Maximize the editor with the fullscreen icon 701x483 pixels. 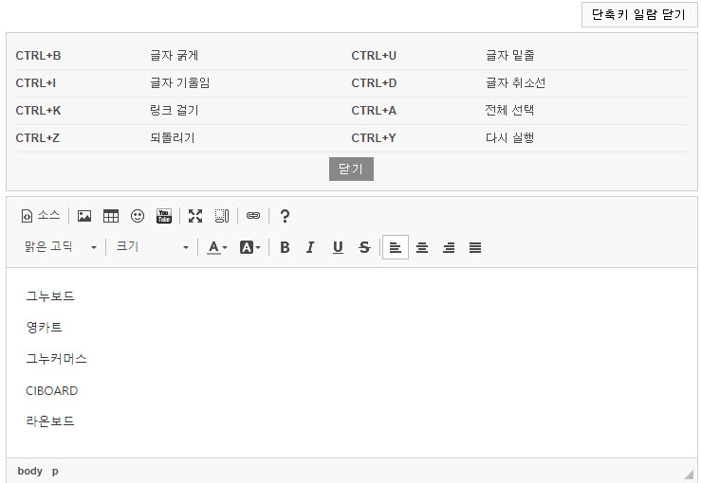[x=195, y=216]
